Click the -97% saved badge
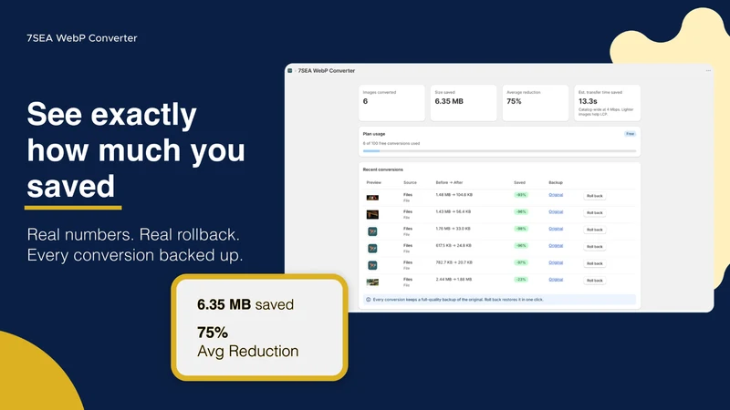This screenshot has height=410, width=730. coord(521,262)
